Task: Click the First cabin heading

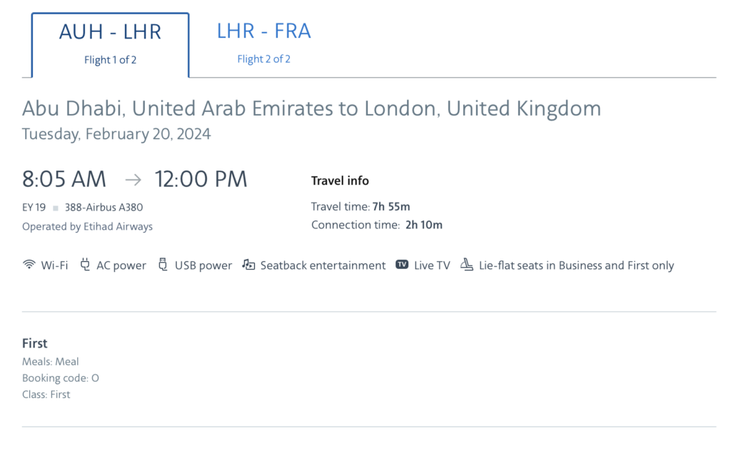Action: click(35, 343)
